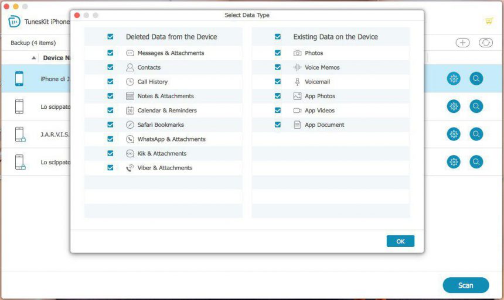Uncheck the Voicemail checkbox
The image size is (504, 300).
pyautogui.click(x=278, y=82)
